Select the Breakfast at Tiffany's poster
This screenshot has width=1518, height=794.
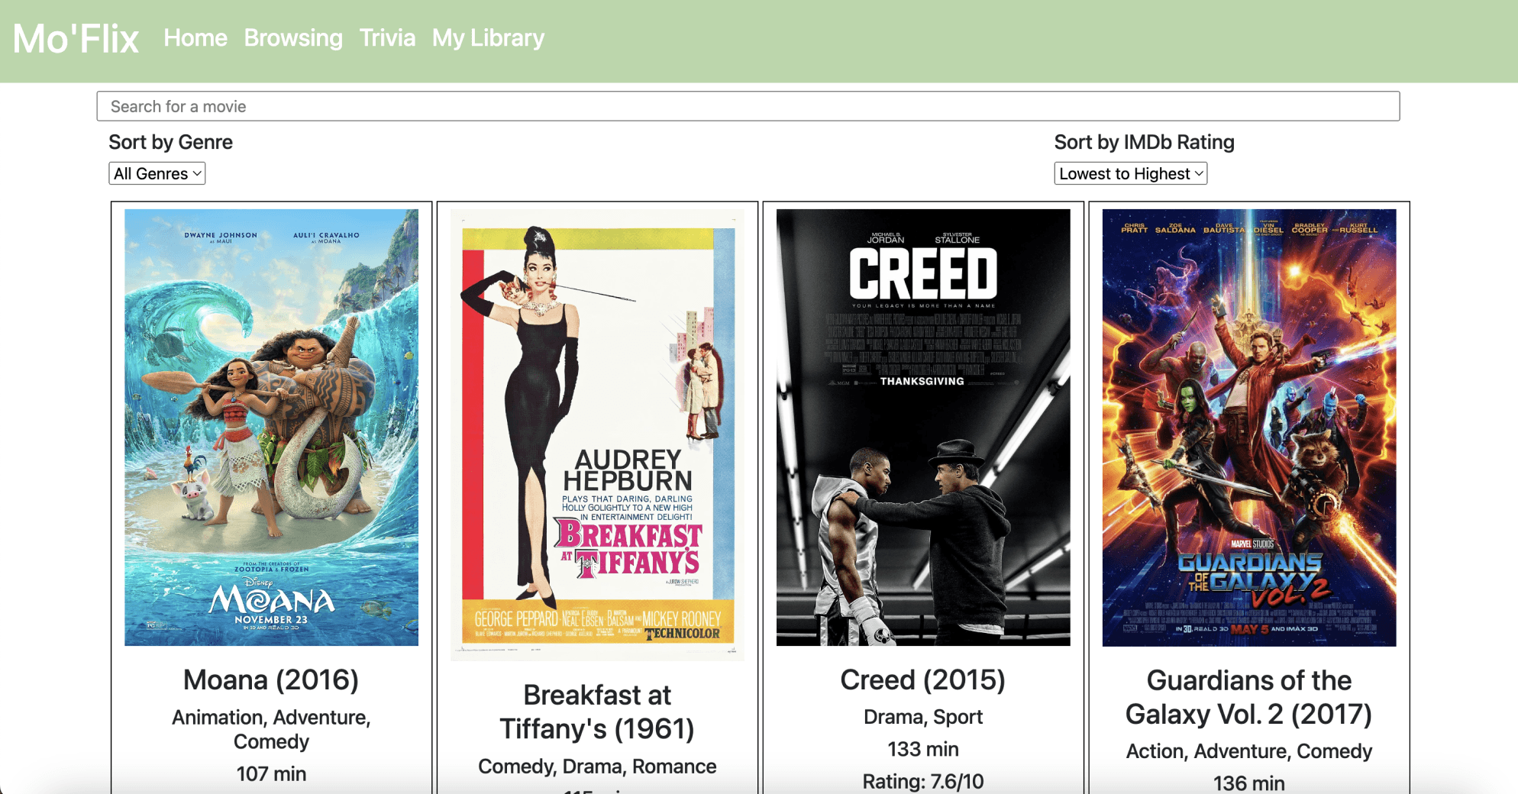[x=597, y=435]
